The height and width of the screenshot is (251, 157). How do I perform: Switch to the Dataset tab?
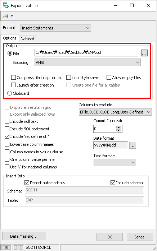27,39
